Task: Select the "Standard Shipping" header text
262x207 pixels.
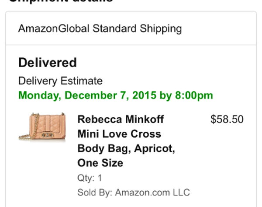Action: (x=137, y=29)
